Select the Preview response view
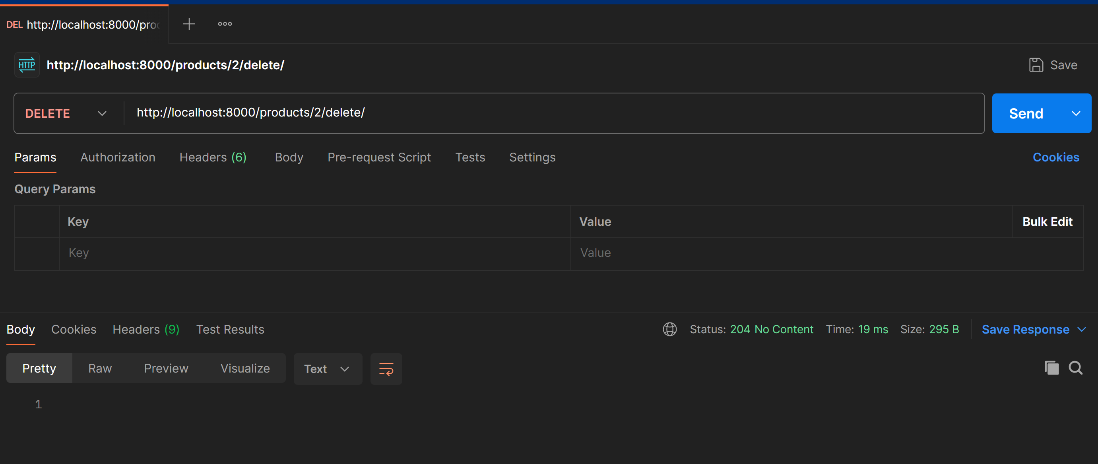Image resolution: width=1098 pixels, height=464 pixels. [166, 368]
